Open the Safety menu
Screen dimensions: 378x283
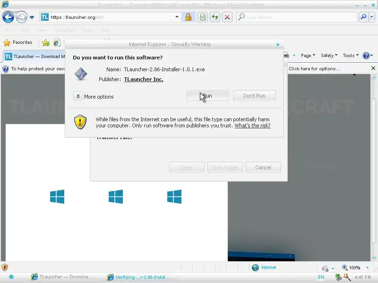point(329,56)
